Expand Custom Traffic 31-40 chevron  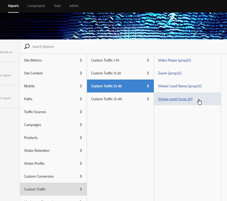(148, 99)
